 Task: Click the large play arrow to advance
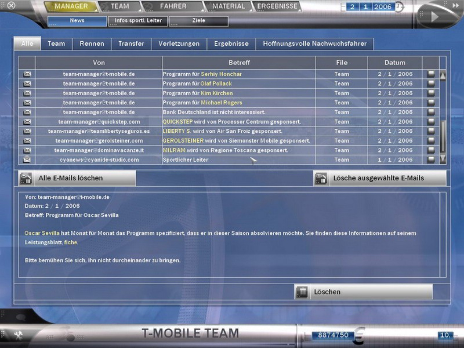point(434,17)
